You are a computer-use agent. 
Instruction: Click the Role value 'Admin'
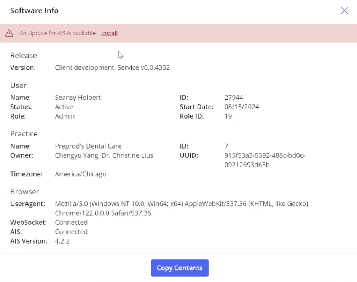pyautogui.click(x=65, y=116)
